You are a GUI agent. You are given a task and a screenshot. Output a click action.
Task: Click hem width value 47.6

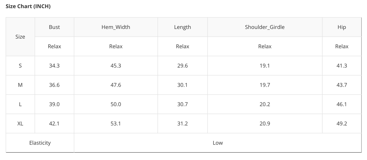(x=116, y=85)
